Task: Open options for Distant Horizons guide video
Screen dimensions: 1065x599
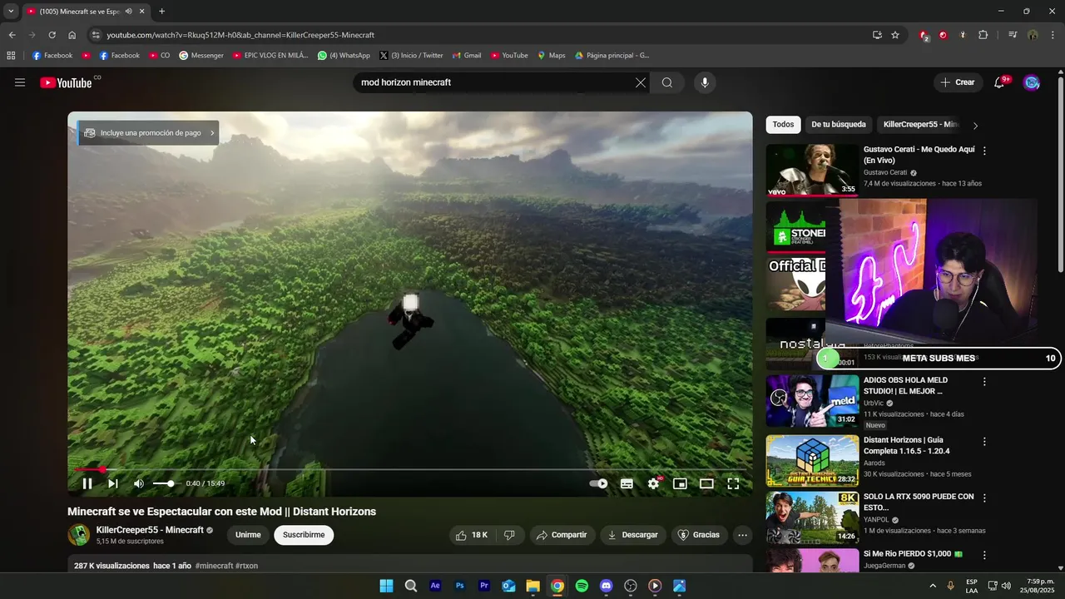Action: [x=984, y=441]
